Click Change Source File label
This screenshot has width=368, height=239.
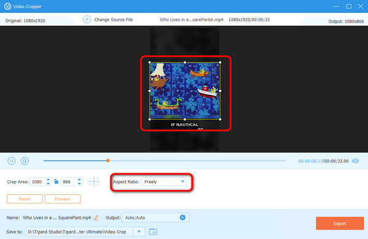pos(113,20)
